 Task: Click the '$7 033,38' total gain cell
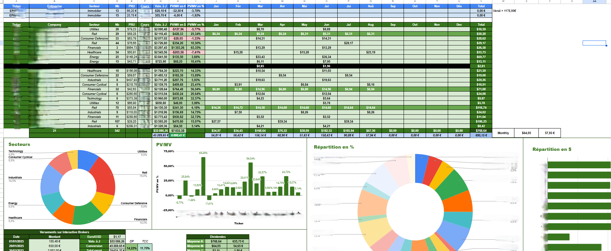pos(178,131)
